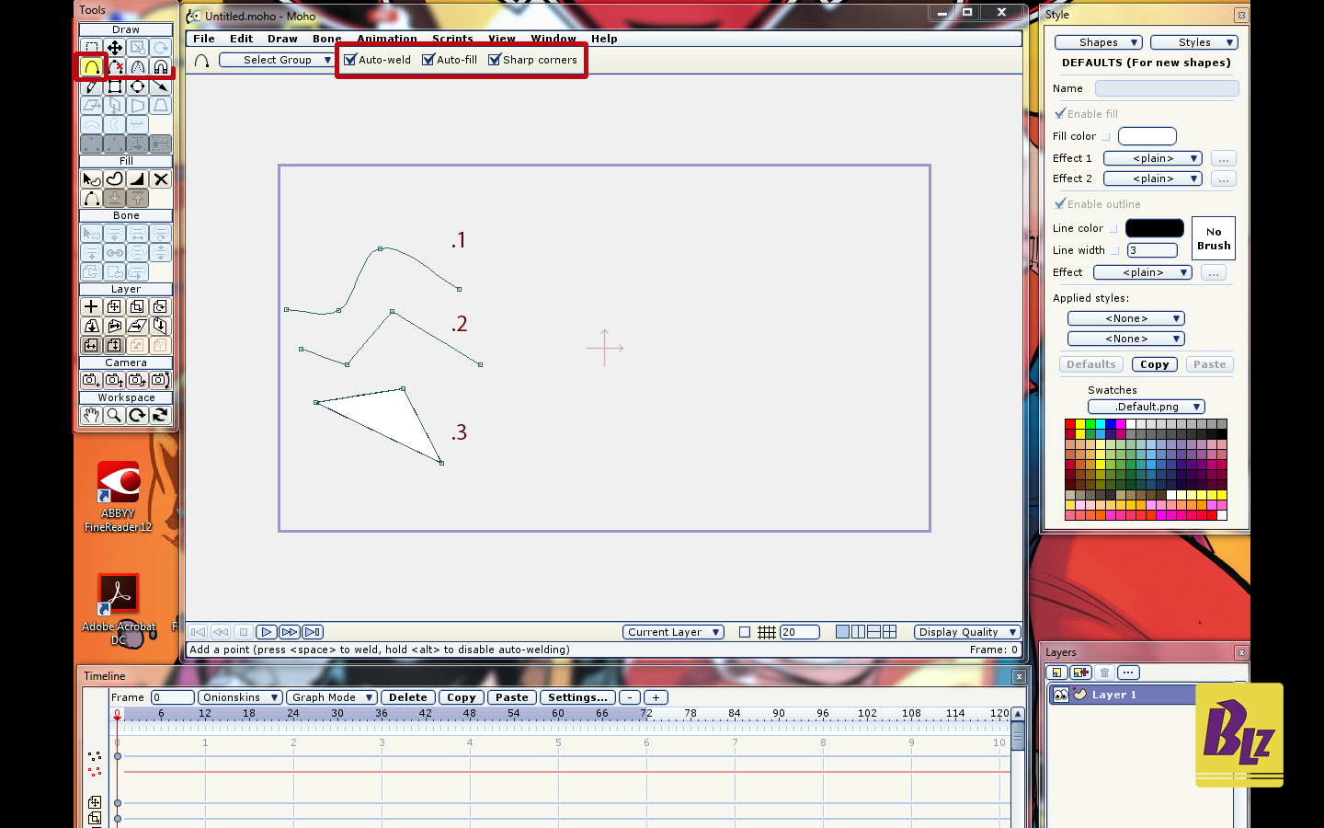Open the Edit menu
1324x828 pixels.
(x=242, y=39)
